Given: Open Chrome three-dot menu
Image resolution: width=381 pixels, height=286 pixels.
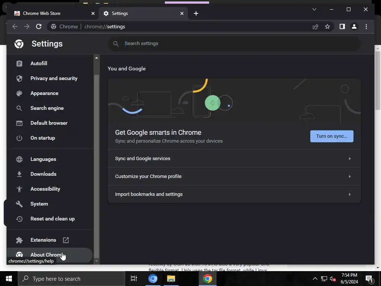Looking at the screenshot, I should (366, 26).
